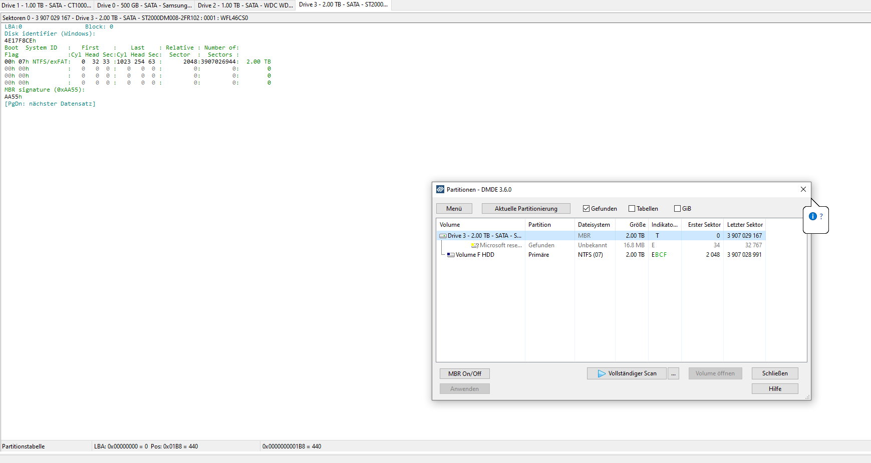Click the resize grip of Partitionen dialog
This screenshot has width=871, height=463.
[807, 397]
